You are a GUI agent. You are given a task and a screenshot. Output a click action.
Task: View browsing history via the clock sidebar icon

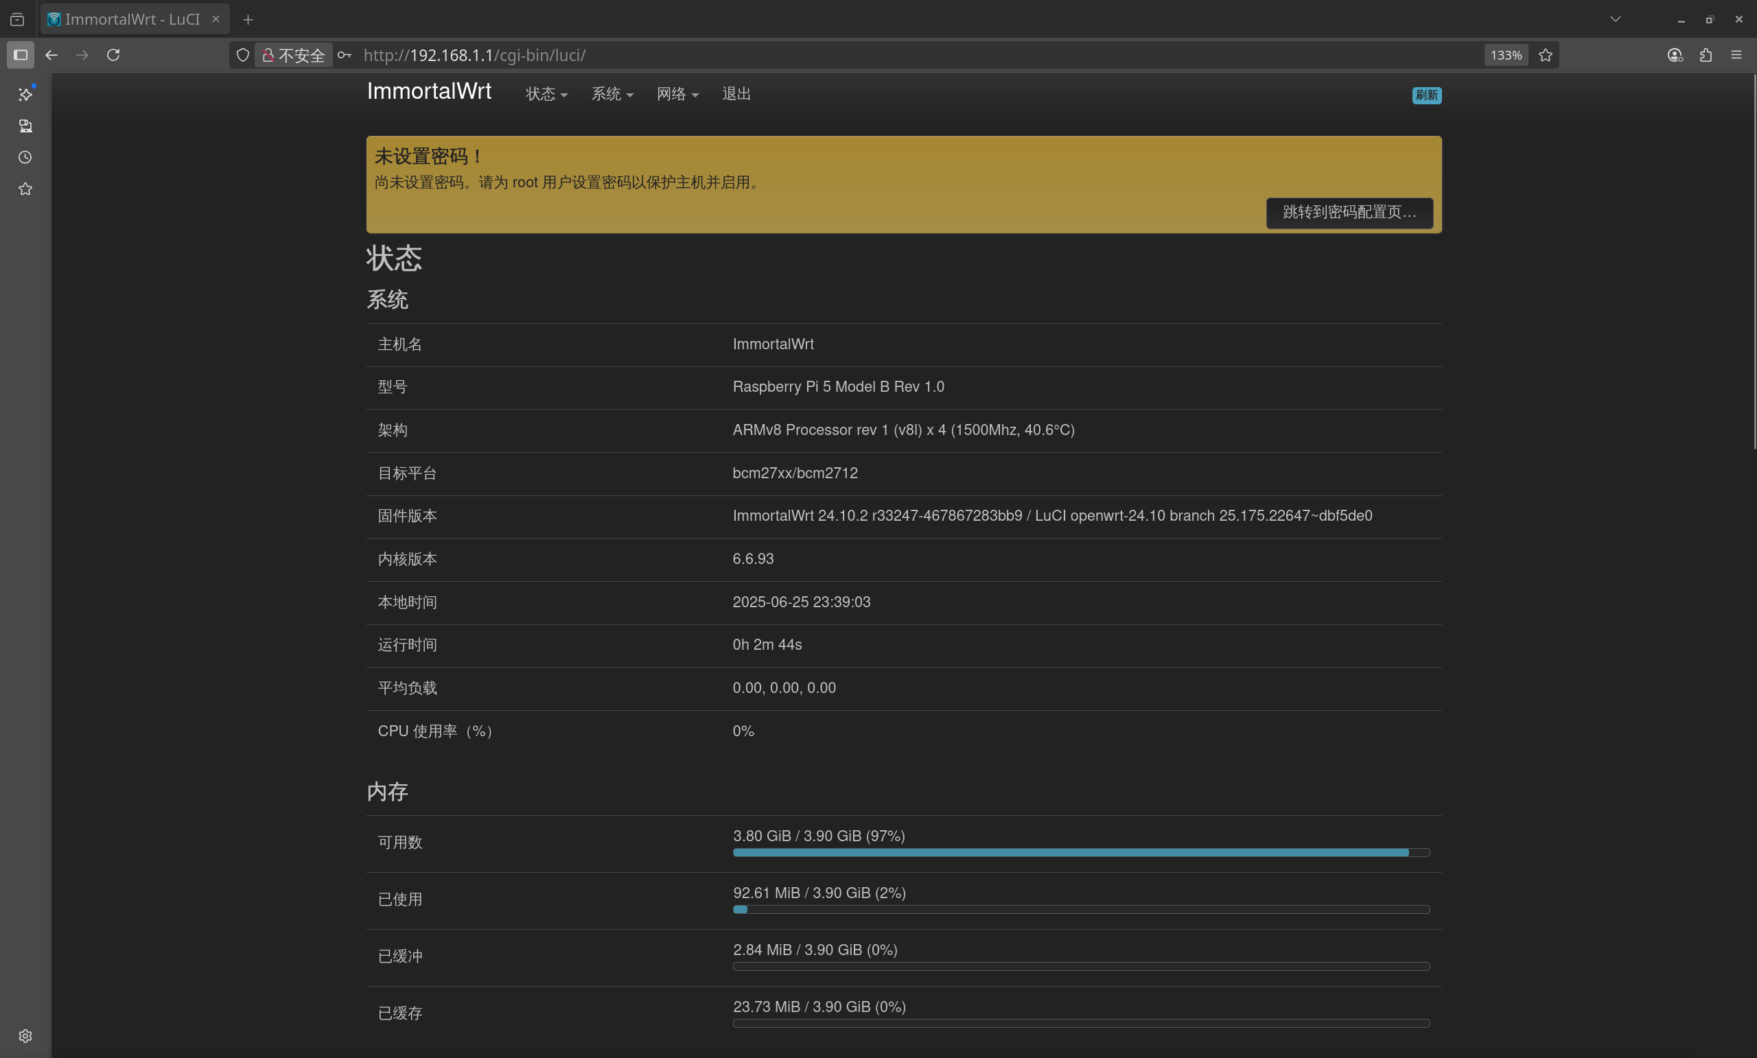[25, 157]
